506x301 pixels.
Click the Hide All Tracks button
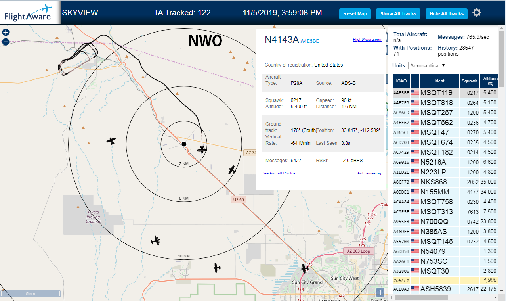point(447,14)
